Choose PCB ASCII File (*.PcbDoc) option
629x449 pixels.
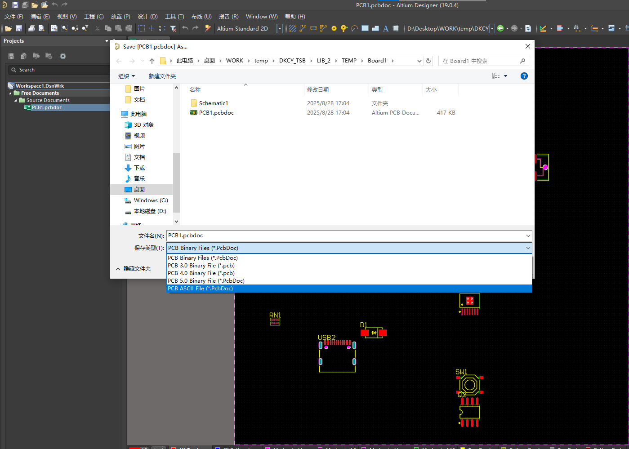coord(349,289)
